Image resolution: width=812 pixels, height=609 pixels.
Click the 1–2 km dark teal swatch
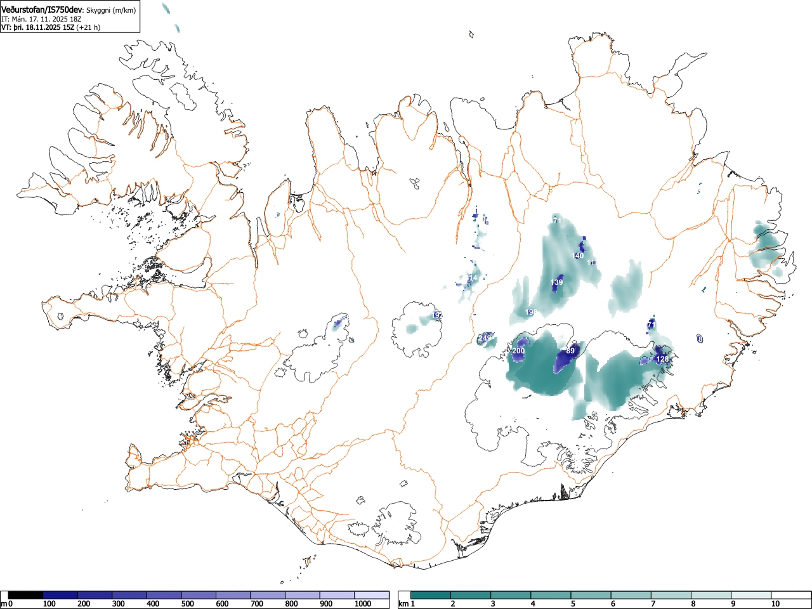tap(431, 595)
